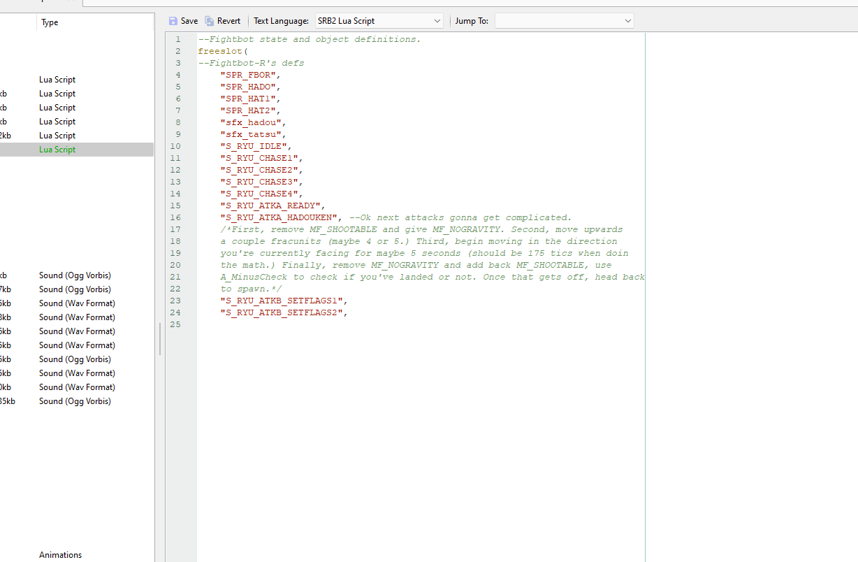Select the 0kb Sound (Wav Format) entry
858x562 pixels.
77,387
